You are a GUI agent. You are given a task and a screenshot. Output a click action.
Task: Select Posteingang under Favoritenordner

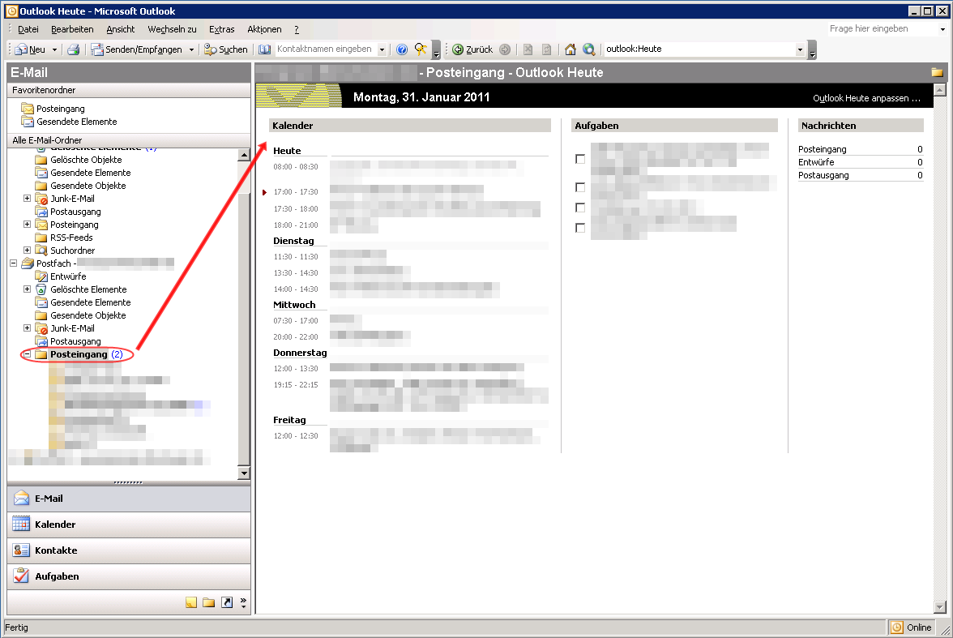[x=60, y=109]
